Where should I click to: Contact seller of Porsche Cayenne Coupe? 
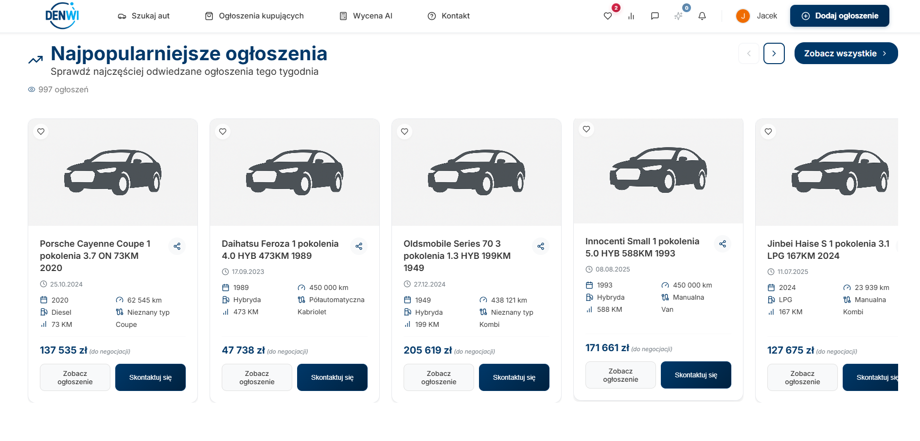click(x=150, y=377)
